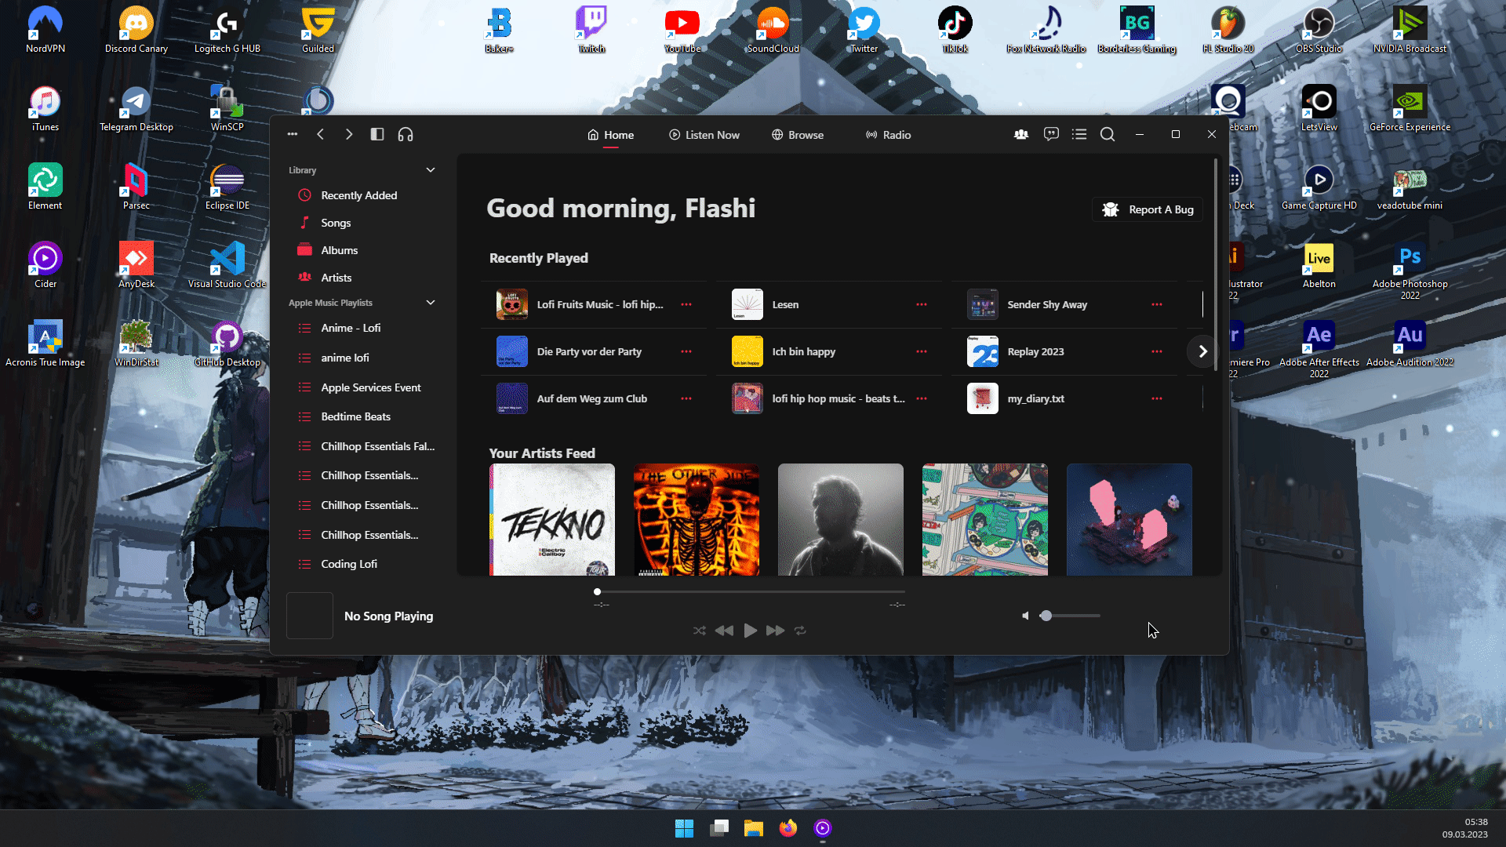1506x847 pixels.
Task: Open options menu for Lofi Fruits Music
Action: [x=686, y=304]
